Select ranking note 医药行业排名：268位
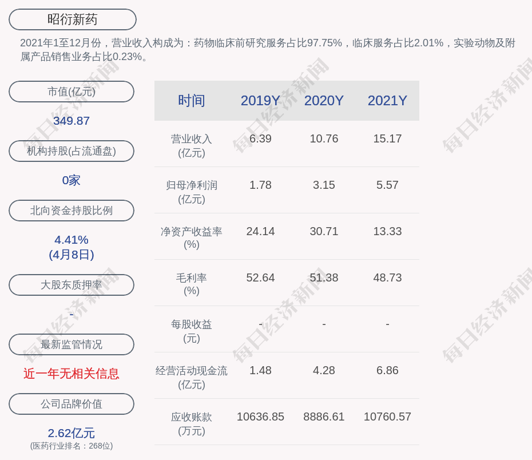 click(72, 446)
